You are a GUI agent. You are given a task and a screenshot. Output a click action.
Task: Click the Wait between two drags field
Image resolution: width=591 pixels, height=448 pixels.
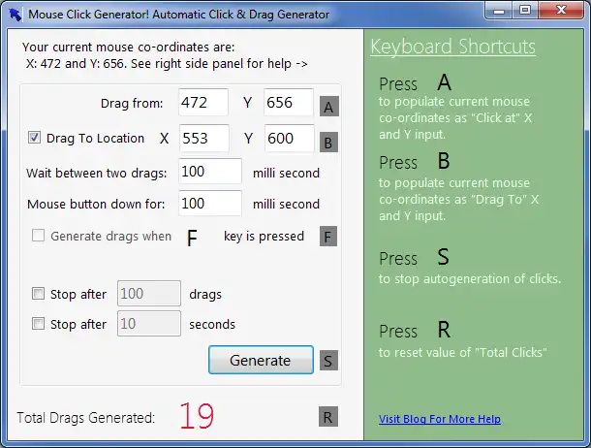(x=210, y=172)
